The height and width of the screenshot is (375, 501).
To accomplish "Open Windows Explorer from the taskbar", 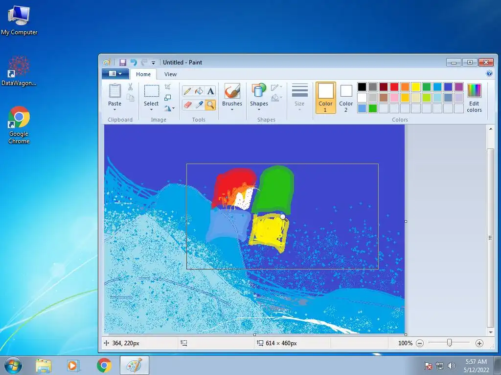I will (x=44, y=365).
